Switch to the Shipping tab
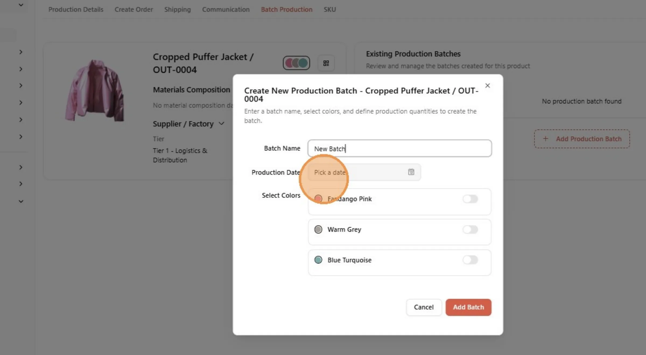646x355 pixels. click(x=177, y=9)
